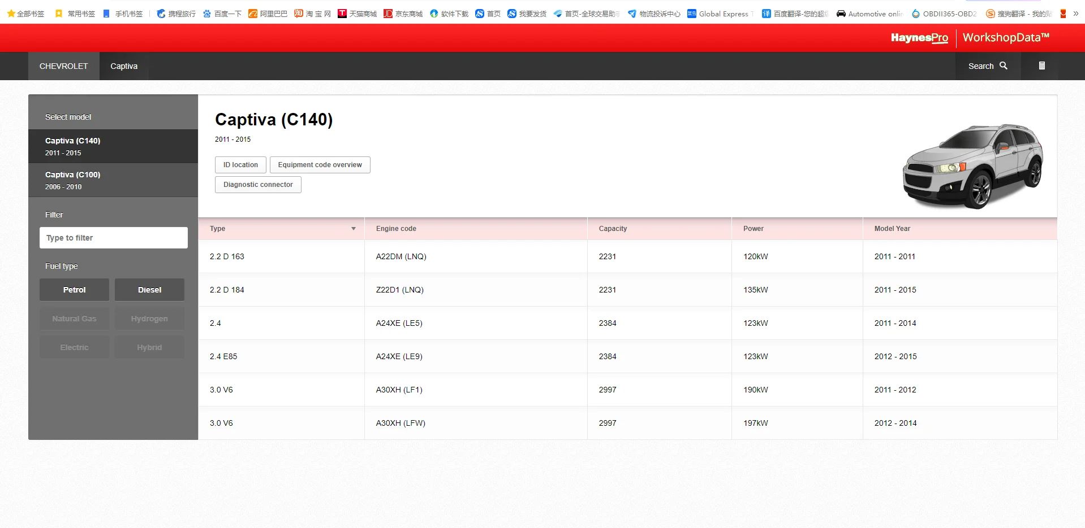
Task: Open the 软件下载 bookmark
Action: pos(449,14)
